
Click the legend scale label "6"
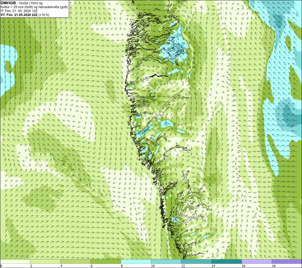click(92, 266)
